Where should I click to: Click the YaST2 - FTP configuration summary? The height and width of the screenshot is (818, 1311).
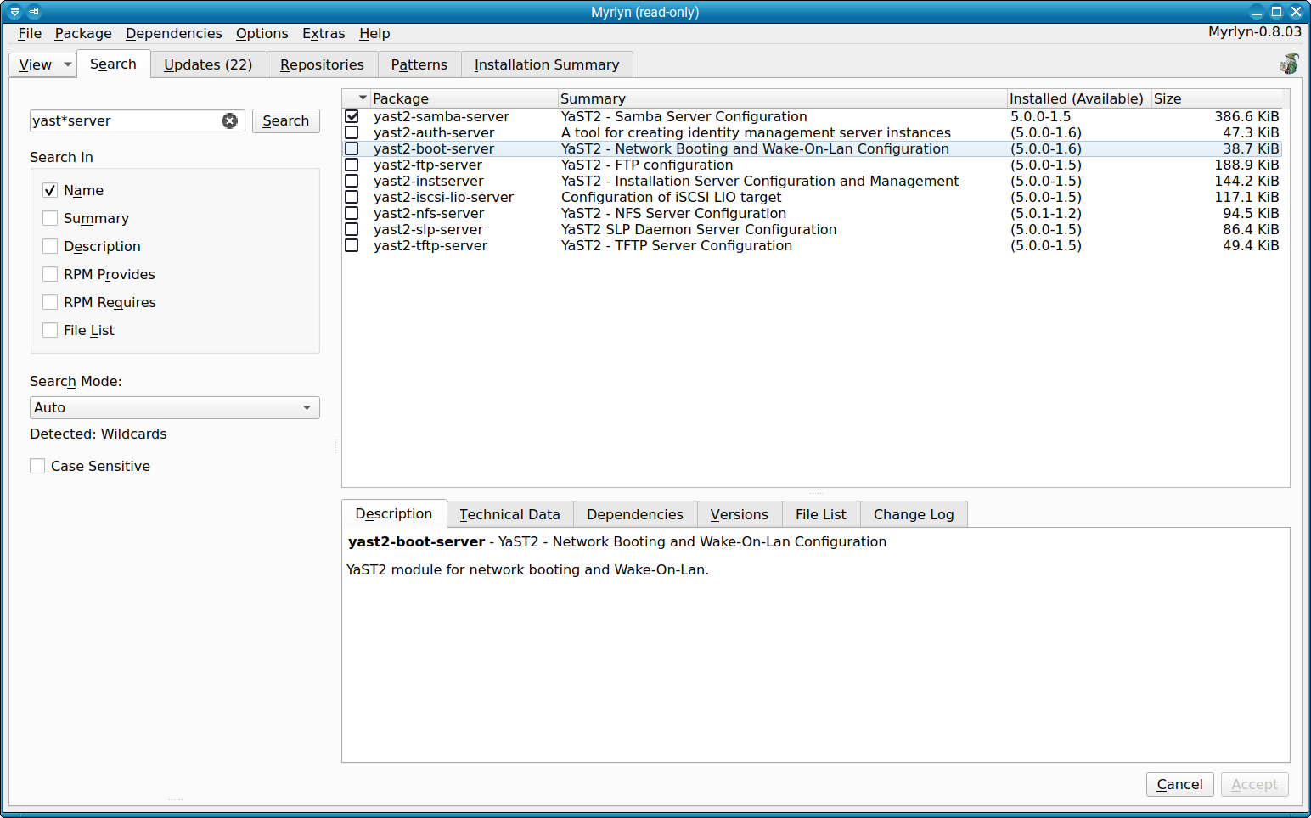(647, 165)
